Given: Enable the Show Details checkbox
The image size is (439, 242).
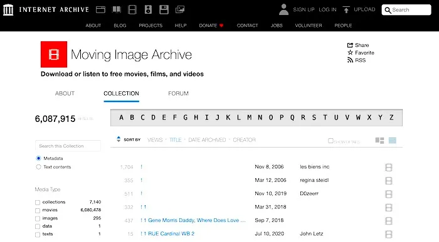Looking at the screenshot, I should pos(331,141).
